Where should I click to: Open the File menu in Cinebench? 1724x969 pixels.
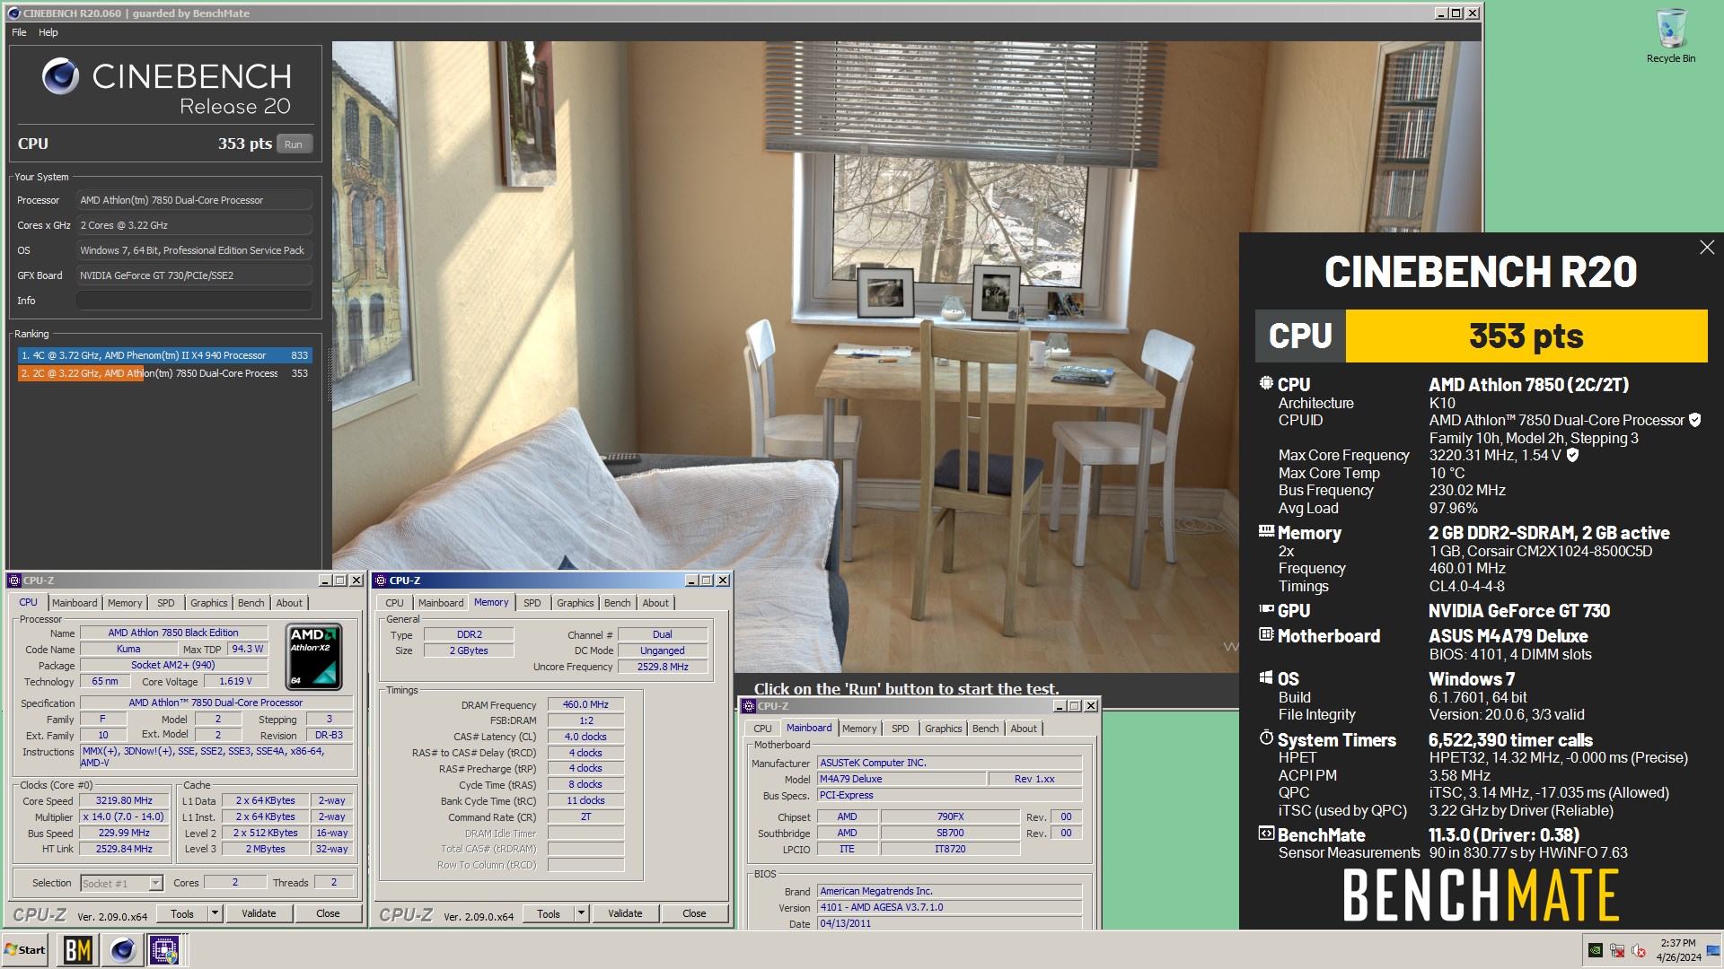tap(19, 32)
